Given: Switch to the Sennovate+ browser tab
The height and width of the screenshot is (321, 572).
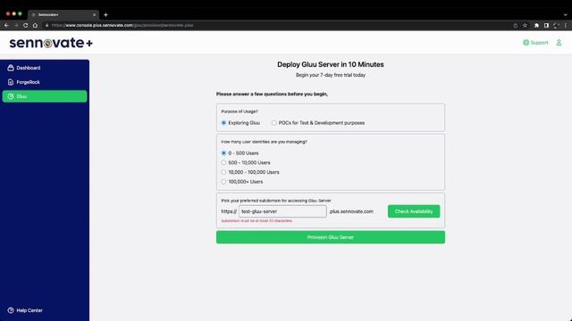Looking at the screenshot, I should click(x=63, y=14).
